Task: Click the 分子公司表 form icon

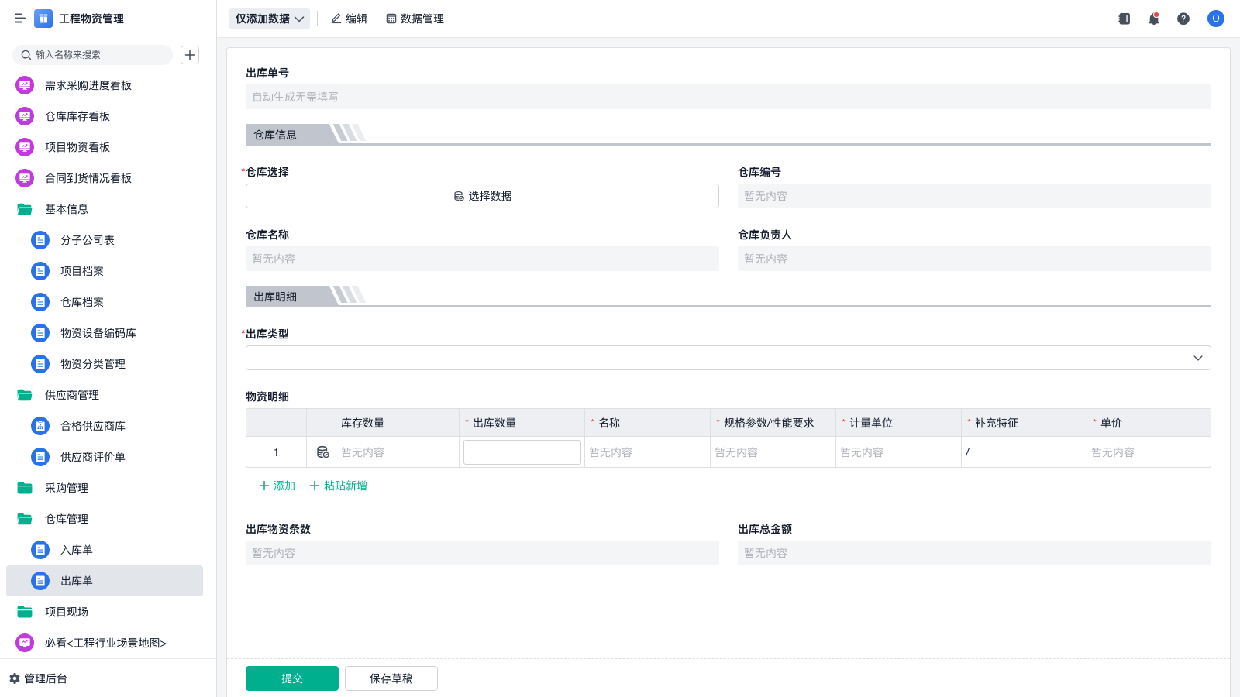Action: (x=40, y=240)
